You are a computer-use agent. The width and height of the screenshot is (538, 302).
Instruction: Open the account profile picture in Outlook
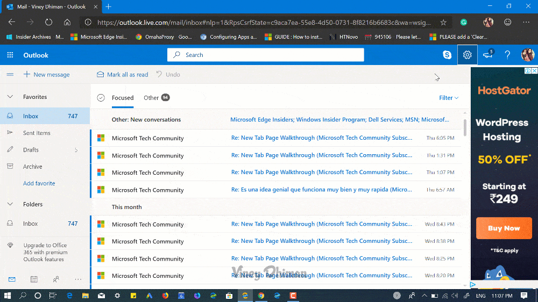click(x=528, y=55)
